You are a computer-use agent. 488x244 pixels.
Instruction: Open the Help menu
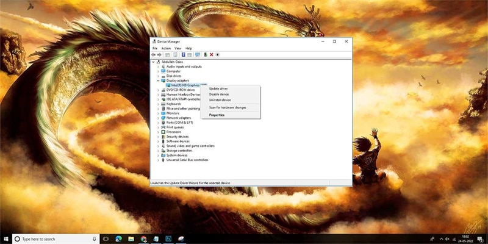[x=188, y=49]
